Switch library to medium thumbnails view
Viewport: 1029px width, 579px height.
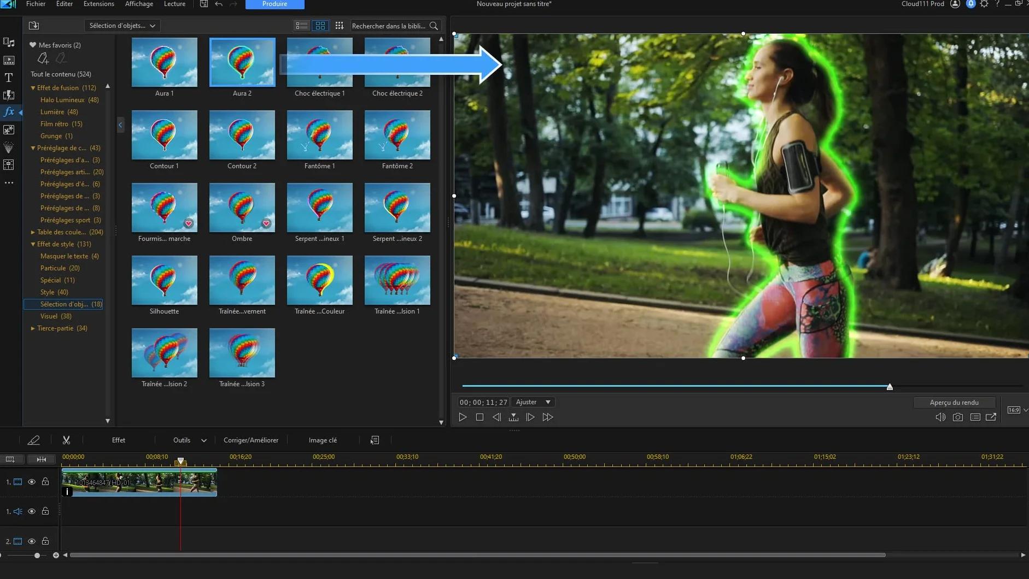coord(320,26)
